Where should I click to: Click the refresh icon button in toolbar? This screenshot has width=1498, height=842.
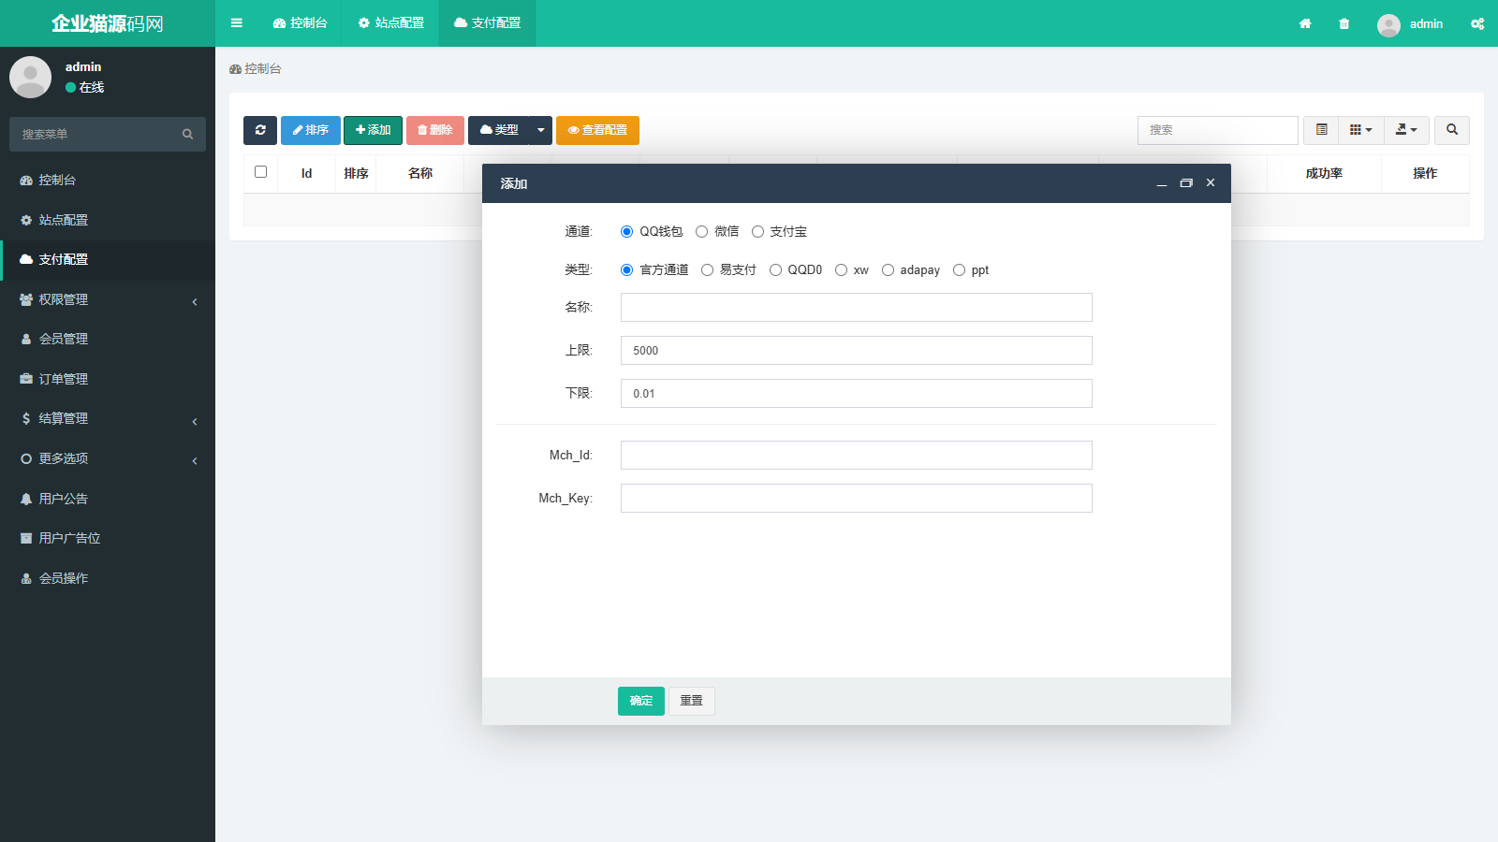tap(260, 130)
